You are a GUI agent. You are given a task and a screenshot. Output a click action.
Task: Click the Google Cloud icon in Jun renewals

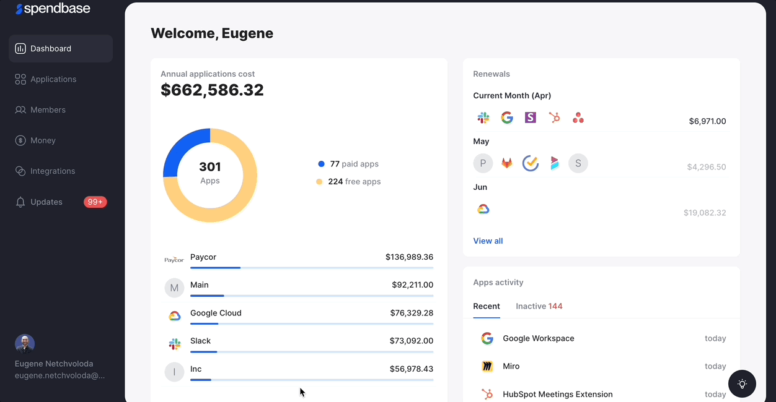483,209
